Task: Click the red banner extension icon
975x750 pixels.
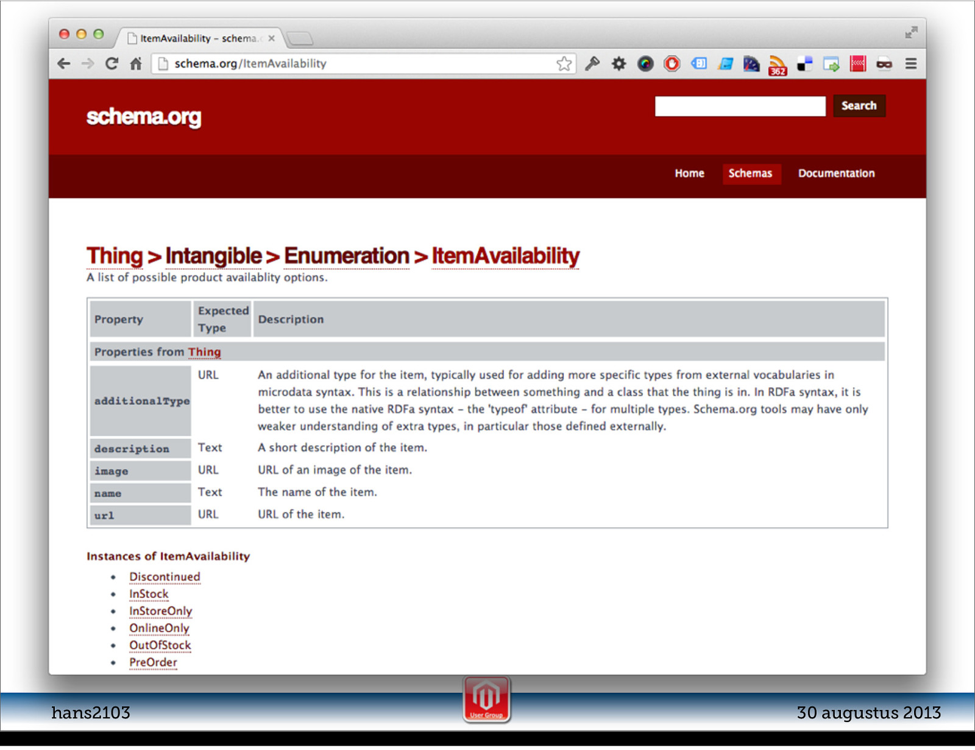Action: tap(858, 63)
